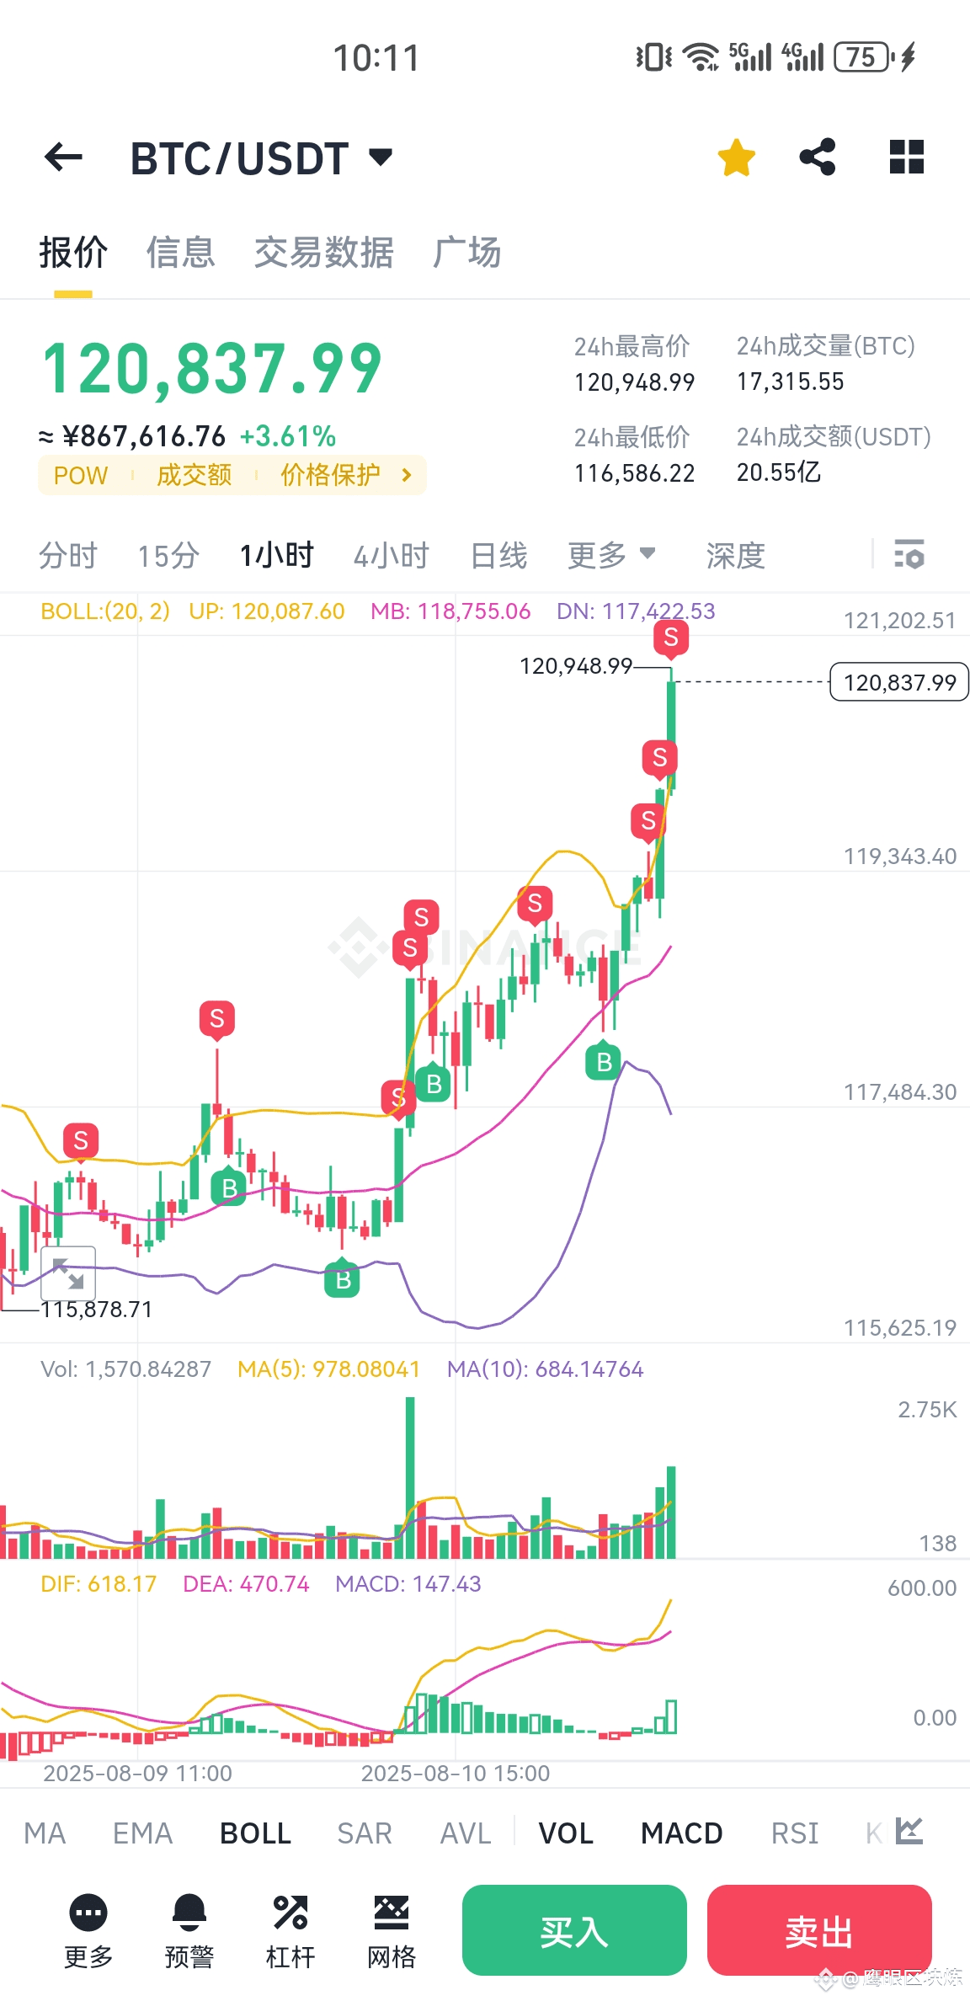Switch to the 交易数据 tab
The width and height of the screenshot is (970, 2001).
pyautogui.click(x=324, y=253)
